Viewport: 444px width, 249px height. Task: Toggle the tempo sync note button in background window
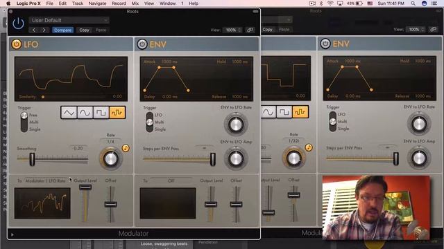click(309, 147)
